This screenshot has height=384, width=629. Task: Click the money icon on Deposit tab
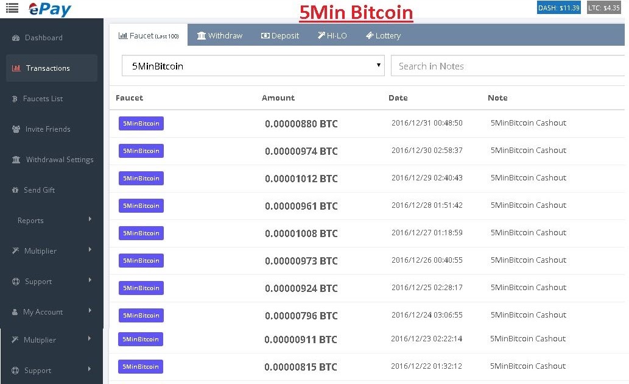click(x=265, y=36)
